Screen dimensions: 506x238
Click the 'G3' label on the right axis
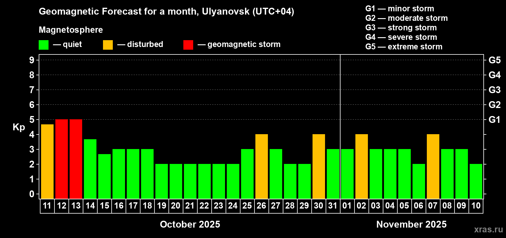pos(495,90)
